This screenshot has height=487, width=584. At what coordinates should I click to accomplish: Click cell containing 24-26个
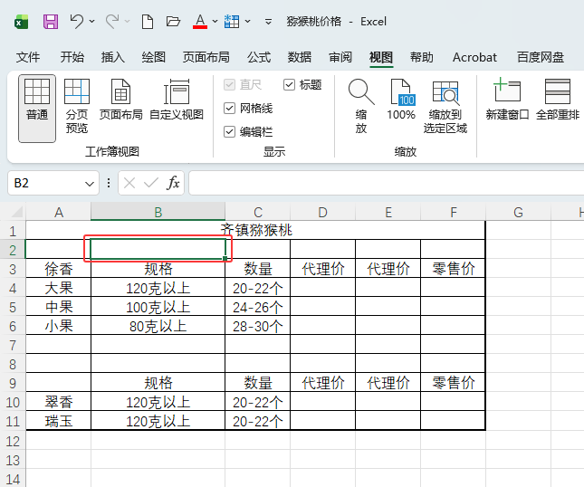[258, 307]
